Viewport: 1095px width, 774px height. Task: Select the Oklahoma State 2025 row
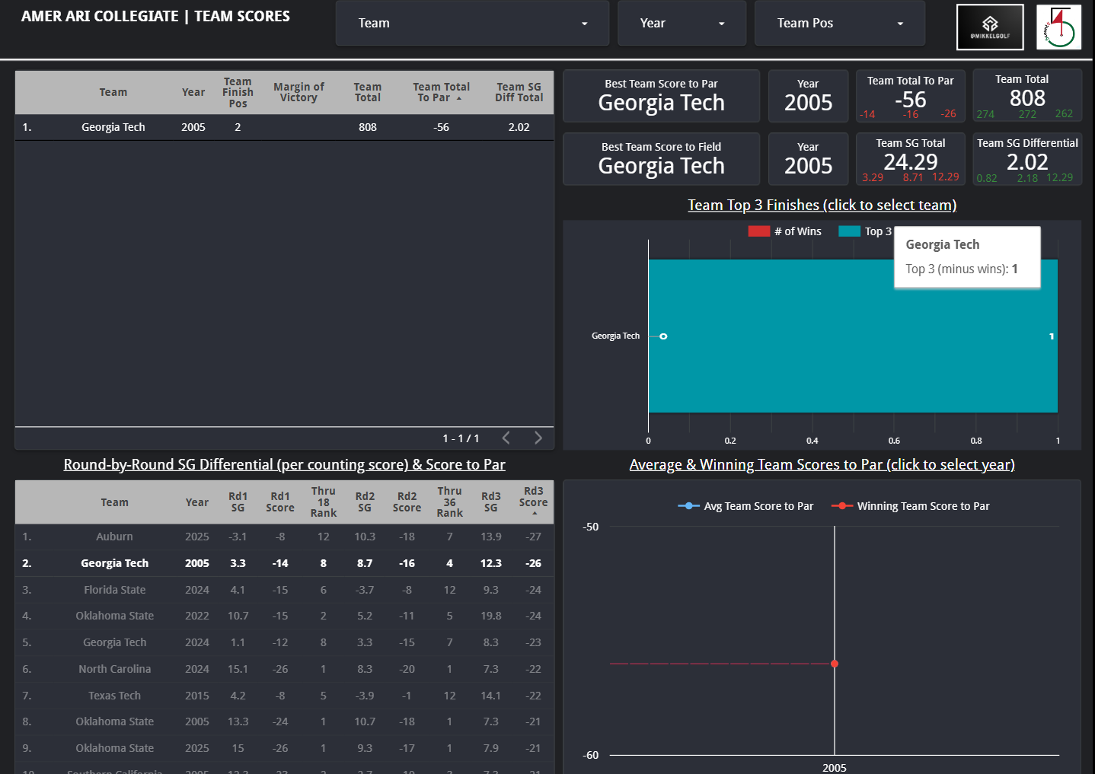[x=284, y=748]
